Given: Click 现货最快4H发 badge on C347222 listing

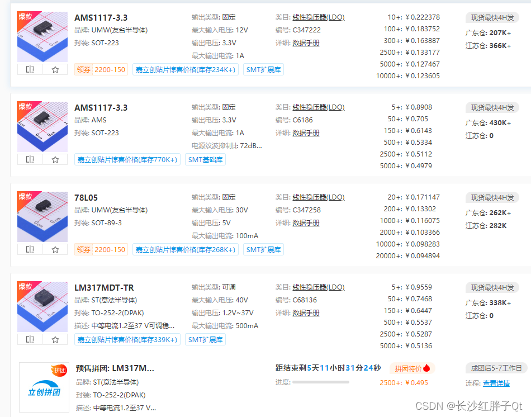Looking at the screenshot, I should 492,18.
